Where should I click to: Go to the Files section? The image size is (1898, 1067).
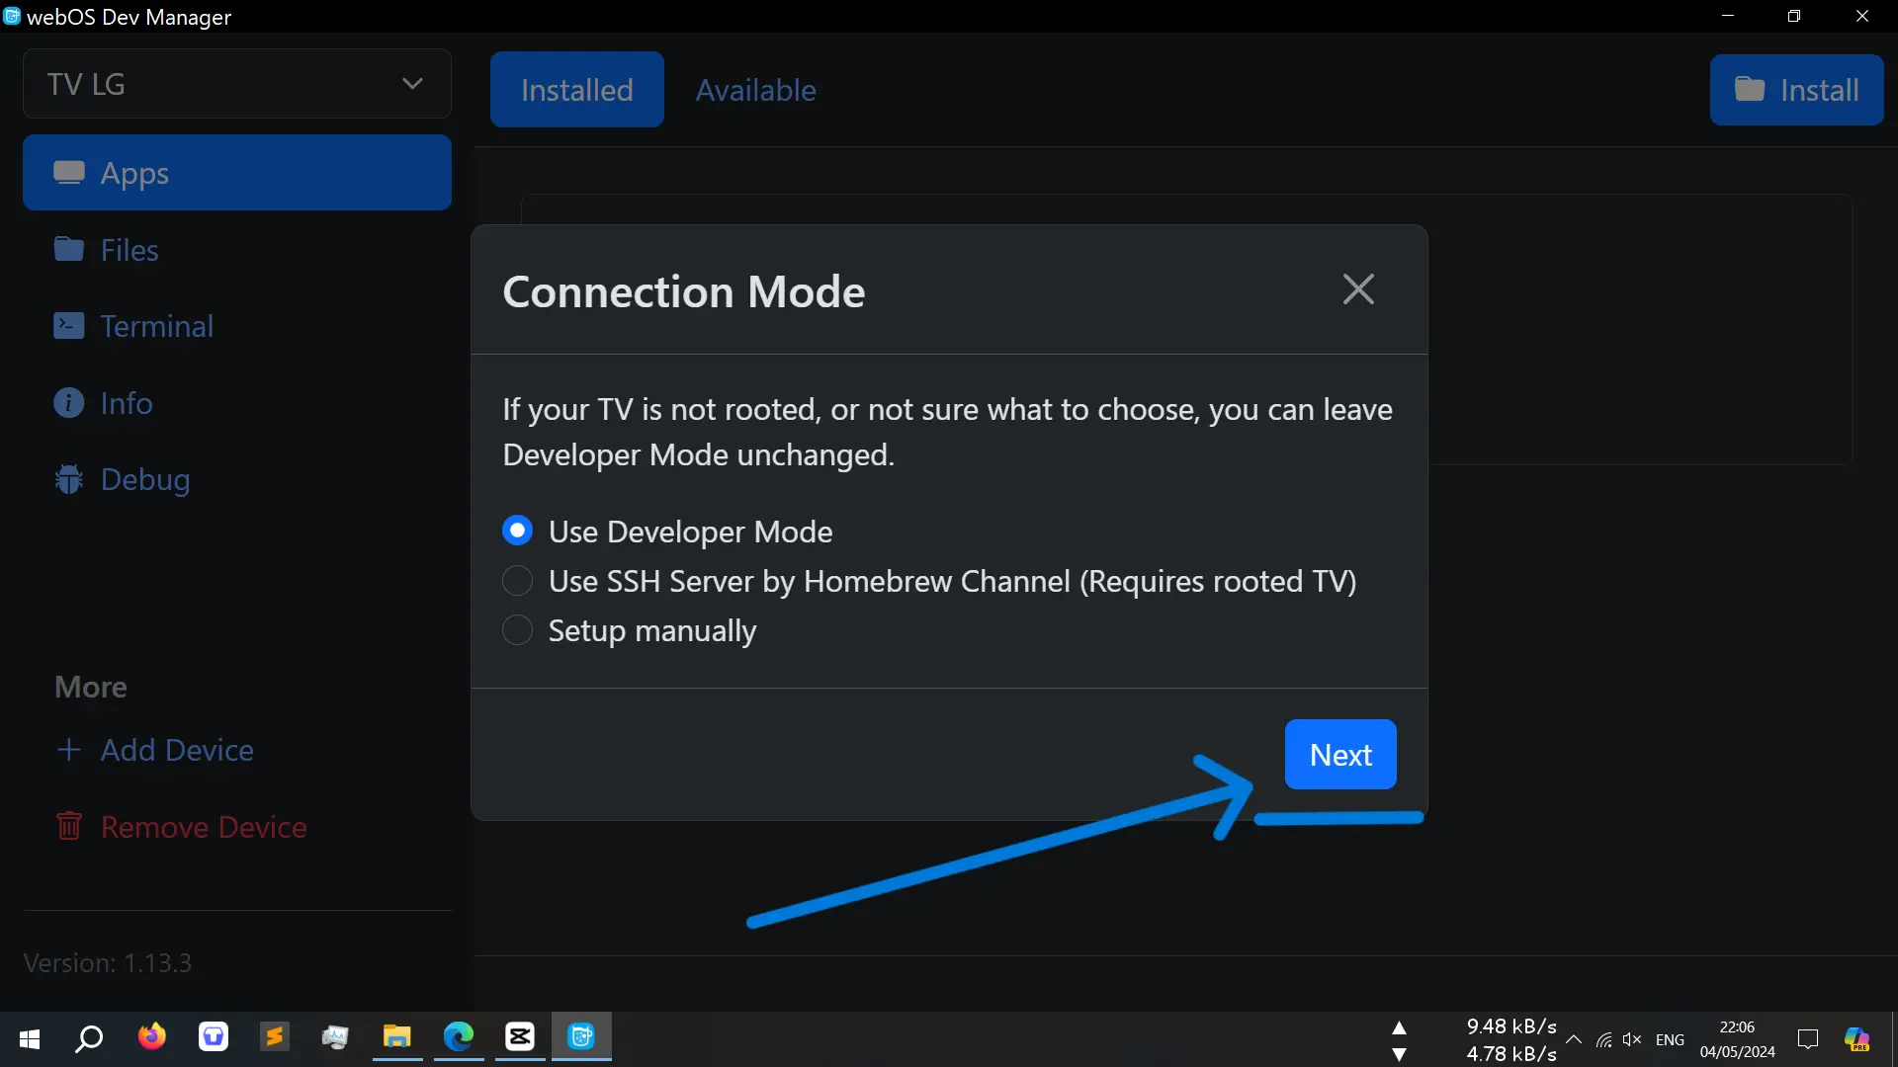coord(129,250)
